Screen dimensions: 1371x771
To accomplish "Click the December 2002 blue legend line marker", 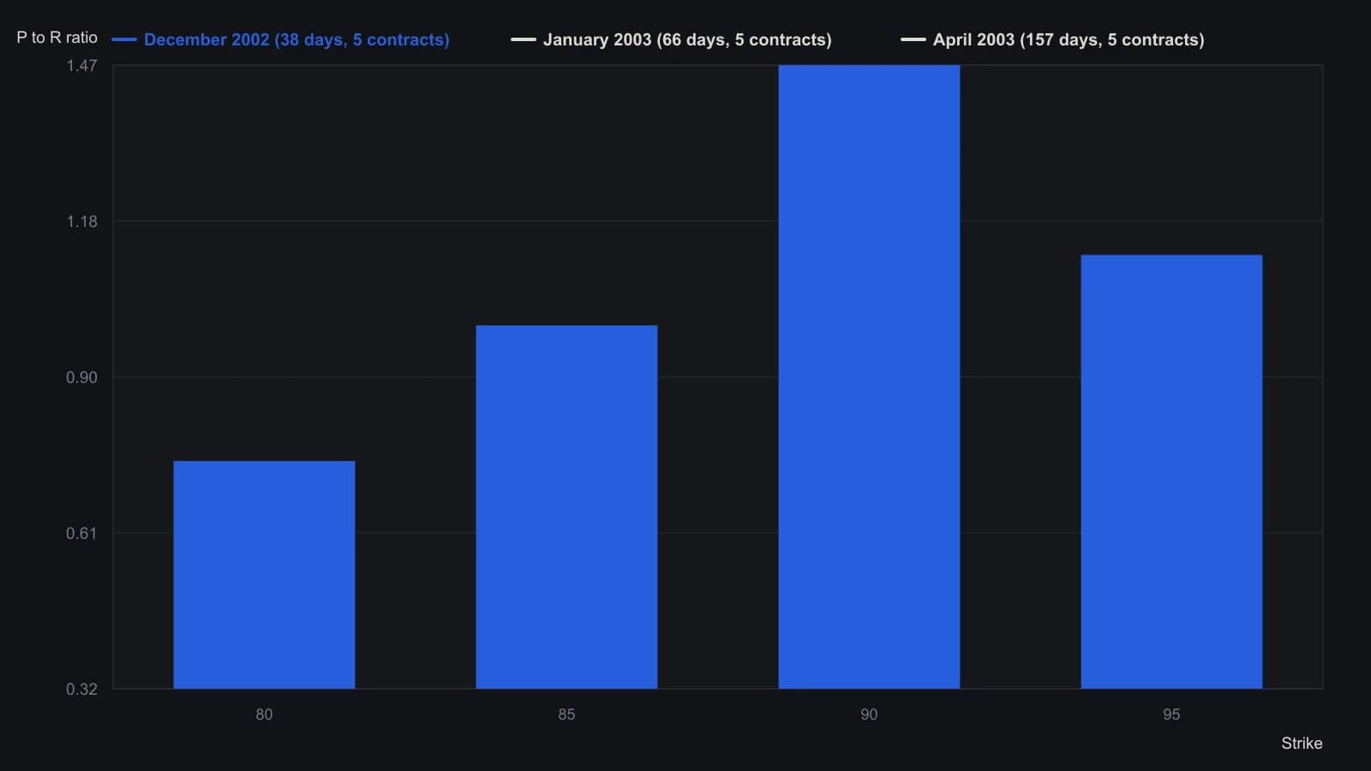I will 124,39.
